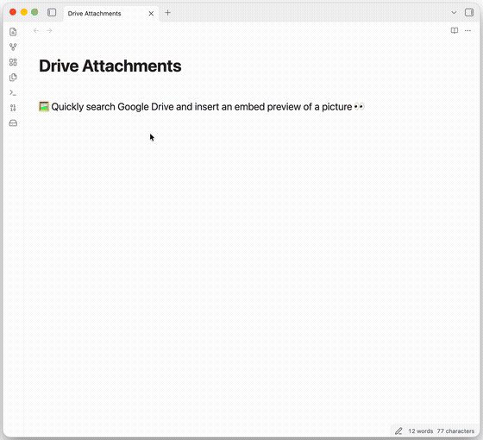
Task: Open the quick switcher file icon
Action: [x=13, y=32]
